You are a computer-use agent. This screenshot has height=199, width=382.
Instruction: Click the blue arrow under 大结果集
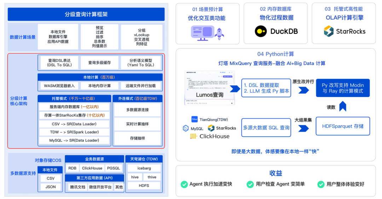(303, 128)
